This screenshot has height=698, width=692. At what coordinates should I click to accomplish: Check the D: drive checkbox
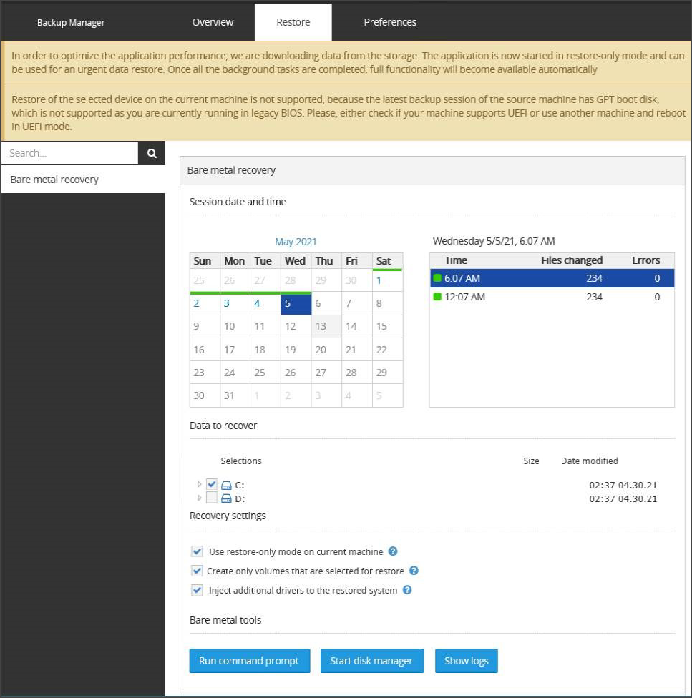click(212, 498)
